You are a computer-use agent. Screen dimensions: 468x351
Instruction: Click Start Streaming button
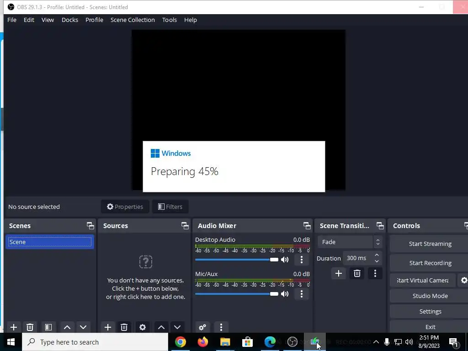[x=430, y=244]
